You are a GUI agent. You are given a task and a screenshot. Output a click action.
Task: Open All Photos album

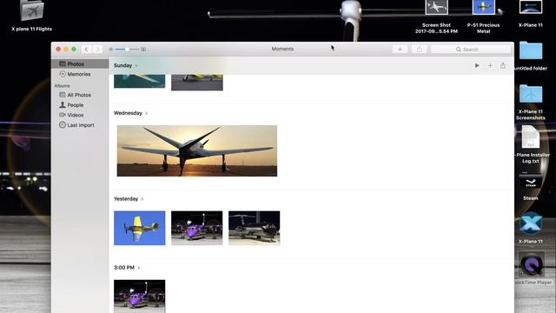pyautogui.click(x=80, y=95)
